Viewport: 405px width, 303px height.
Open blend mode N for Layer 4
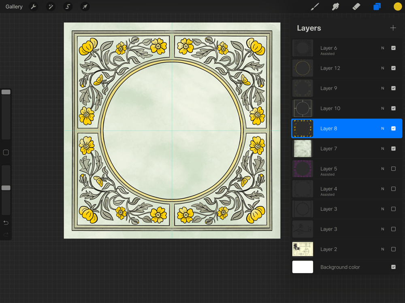[x=383, y=189]
